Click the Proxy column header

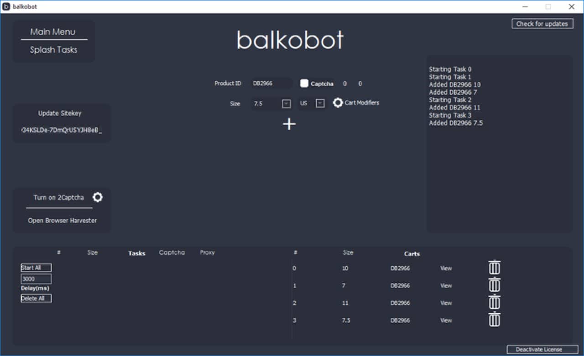coord(207,252)
